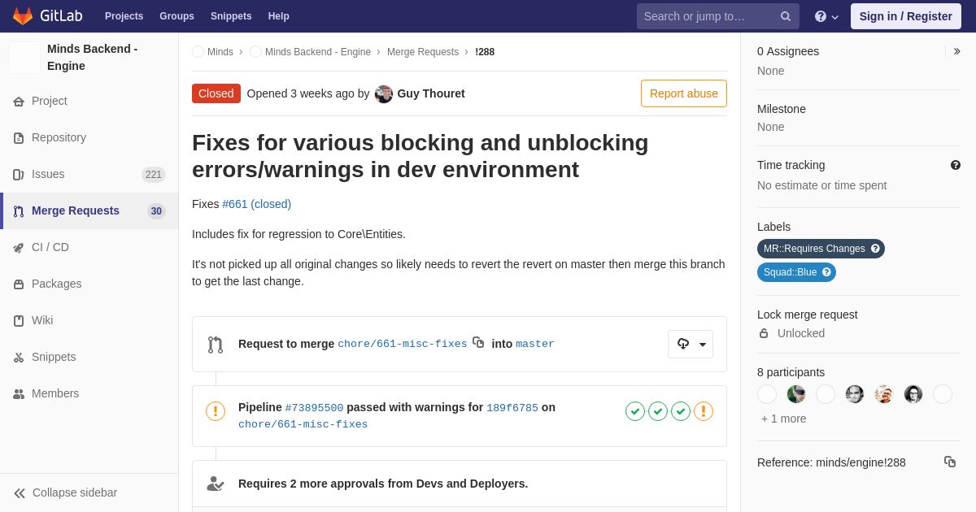
Task: Collapse the right sidebar with double chevron
Action: pos(956,51)
